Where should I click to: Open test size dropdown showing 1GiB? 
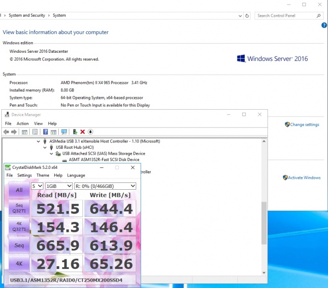click(x=59, y=186)
